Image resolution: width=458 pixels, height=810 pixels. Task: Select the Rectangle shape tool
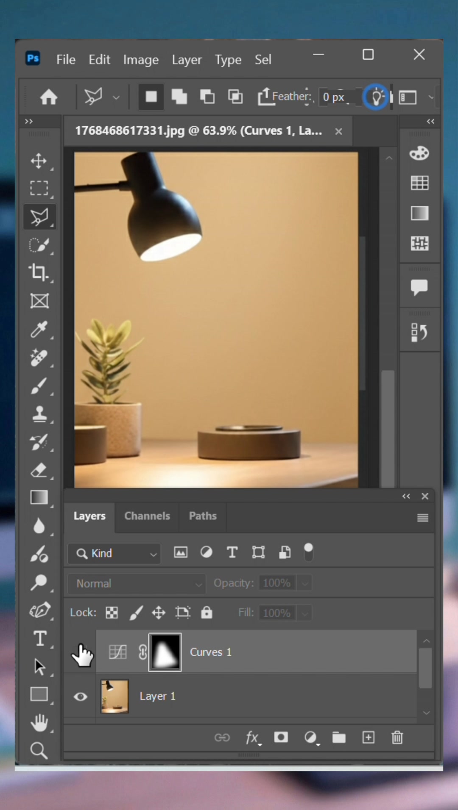coord(39,694)
